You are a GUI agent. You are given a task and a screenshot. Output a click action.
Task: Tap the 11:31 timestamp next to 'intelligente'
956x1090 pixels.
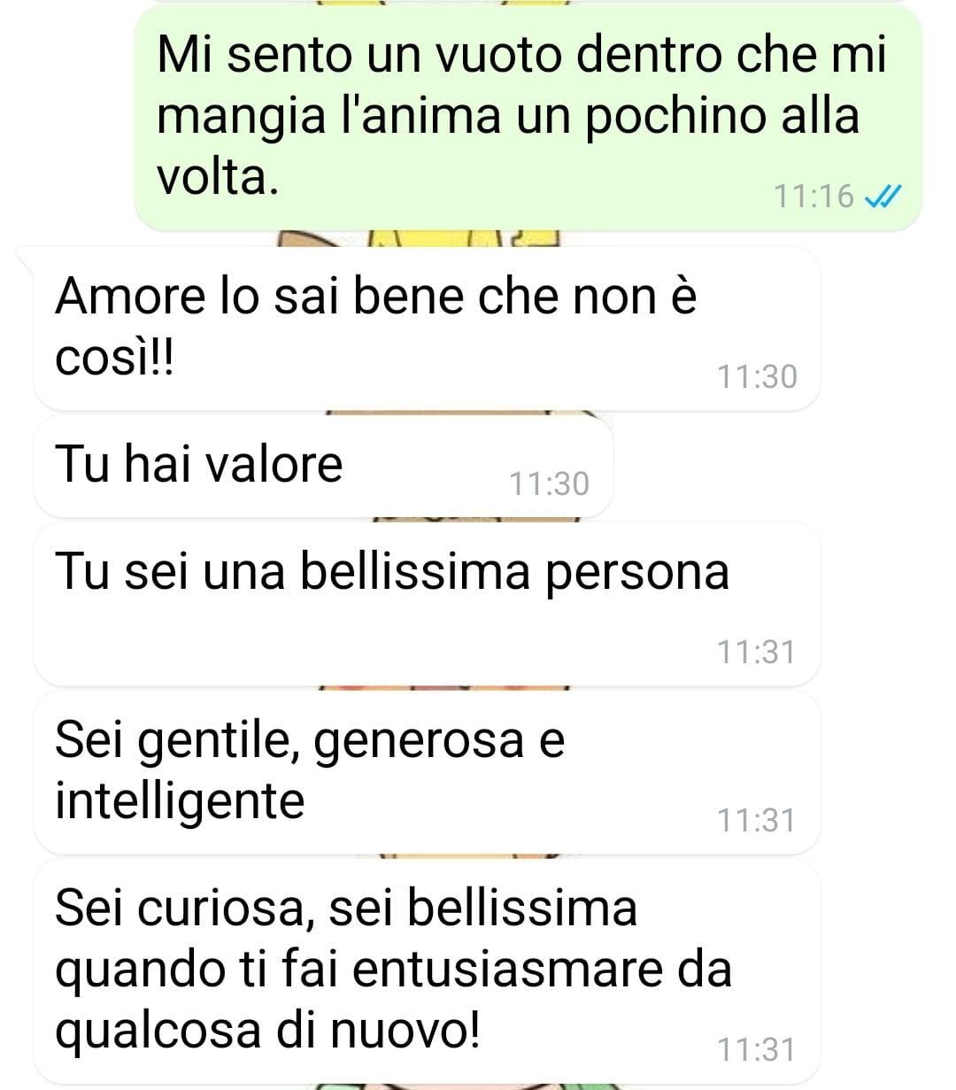pyautogui.click(x=757, y=820)
